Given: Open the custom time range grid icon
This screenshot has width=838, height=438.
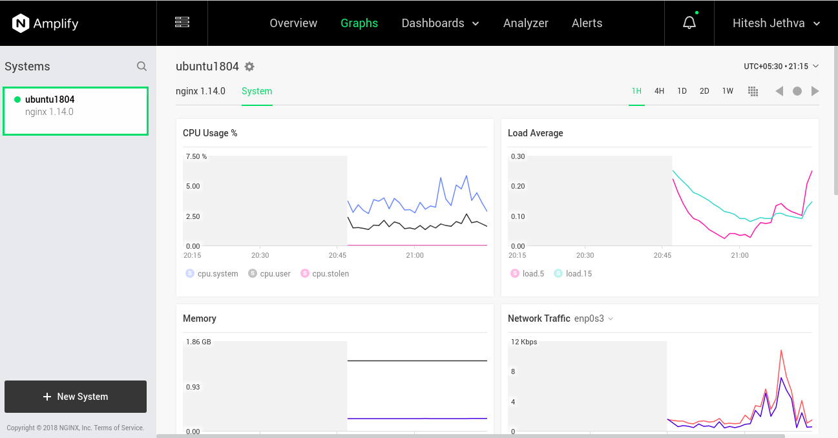Looking at the screenshot, I should point(753,91).
